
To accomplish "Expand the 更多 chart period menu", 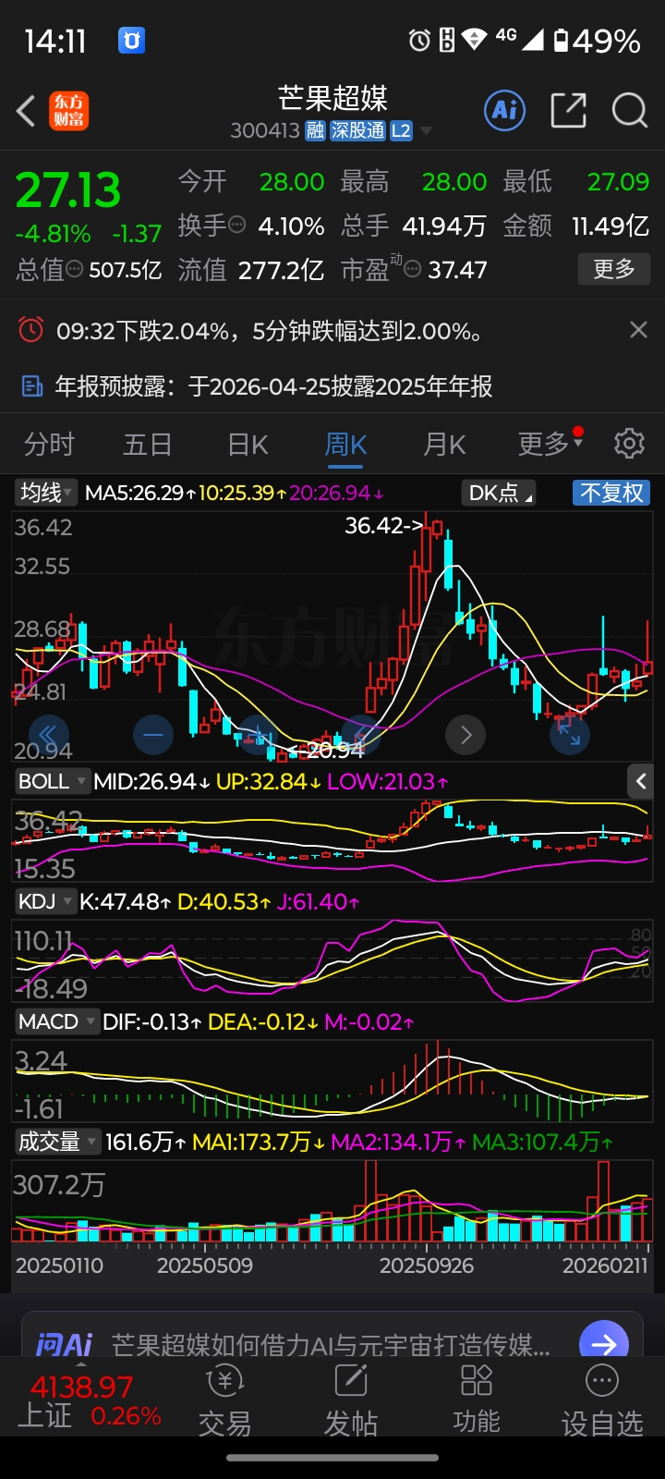I will (x=550, y=444).
